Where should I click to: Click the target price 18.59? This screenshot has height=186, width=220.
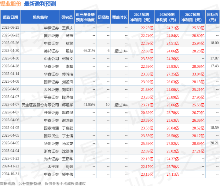click(215, 128)
